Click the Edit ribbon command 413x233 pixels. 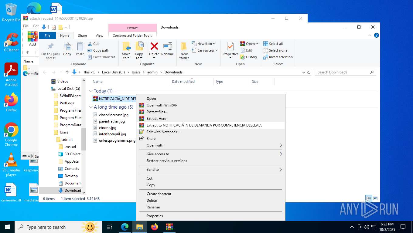click(x=246, y=50)
